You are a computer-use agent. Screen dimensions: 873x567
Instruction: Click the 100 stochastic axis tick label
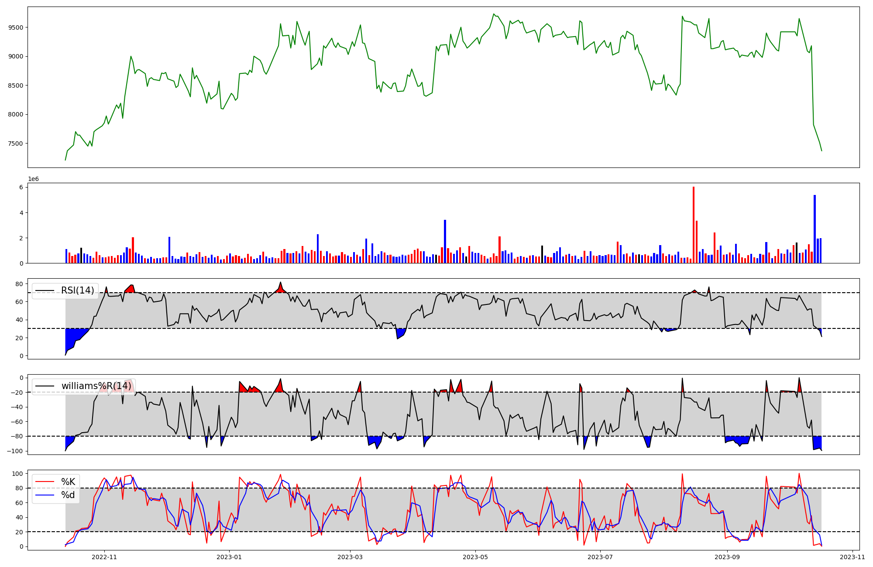click(17, 474)
